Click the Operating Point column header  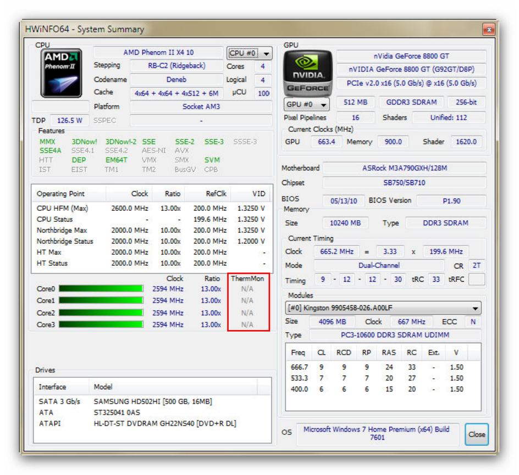[x=69, y=194]
